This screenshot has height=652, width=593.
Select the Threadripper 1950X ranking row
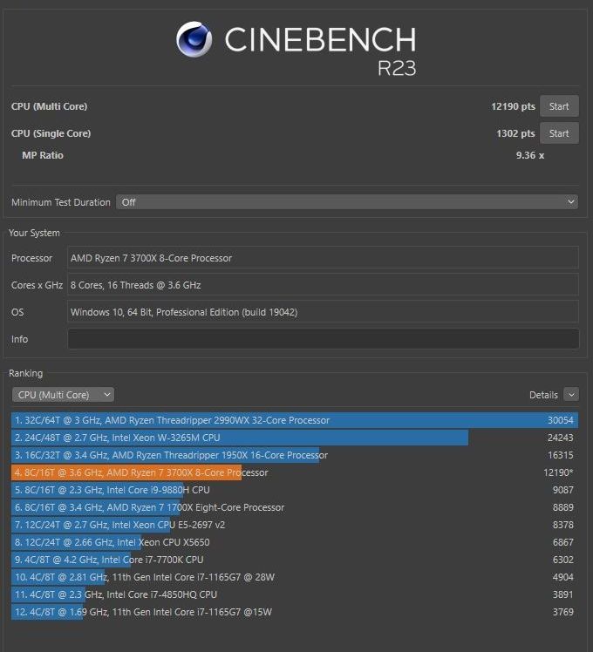point(295,455)
